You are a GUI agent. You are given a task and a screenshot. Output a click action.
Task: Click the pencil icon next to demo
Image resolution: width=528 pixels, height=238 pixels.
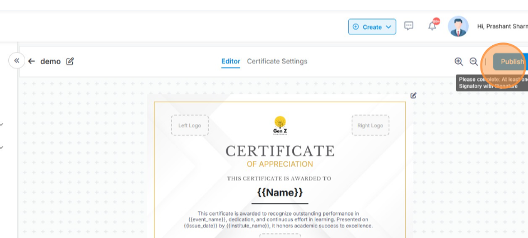(70, 61)
